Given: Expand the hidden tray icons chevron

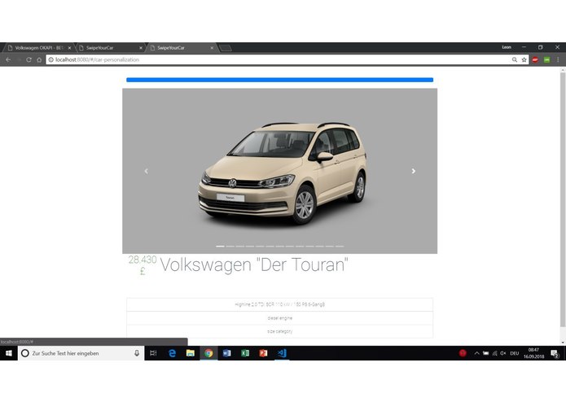Looking at the screenshot, I should tap(476, 353).
